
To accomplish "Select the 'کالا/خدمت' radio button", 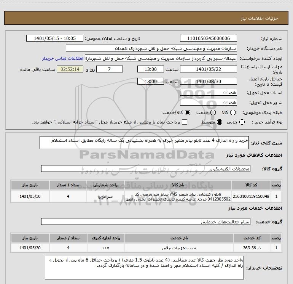I will click(x=188, y=112).
